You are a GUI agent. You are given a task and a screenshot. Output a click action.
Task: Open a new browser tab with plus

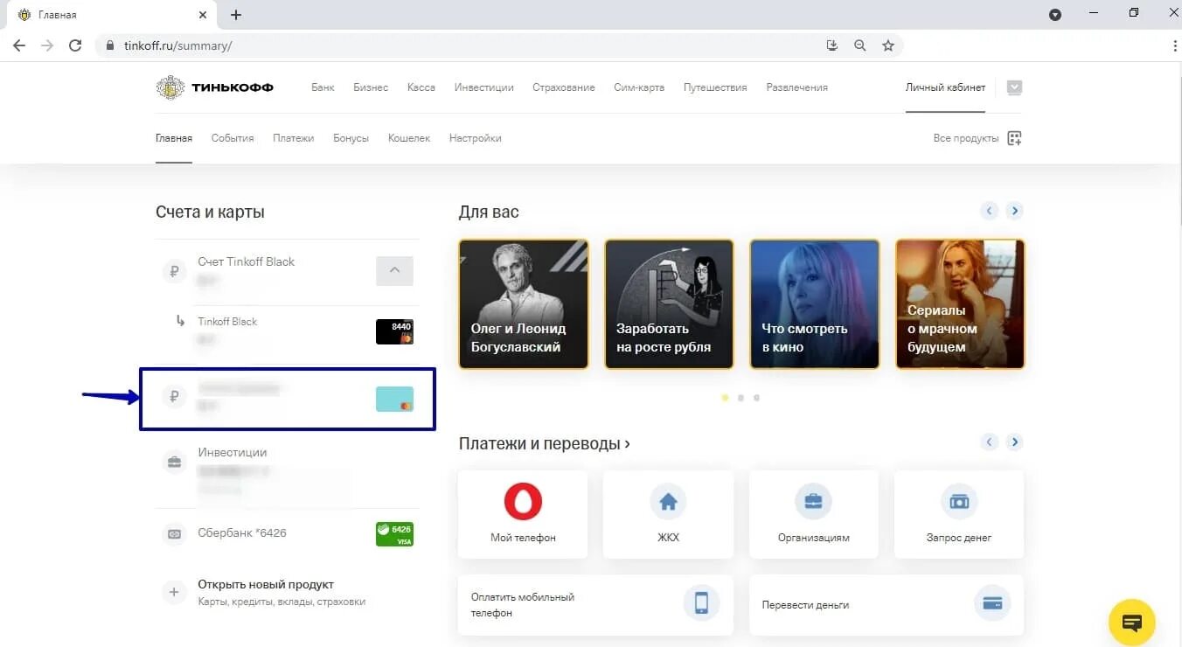(x=236, y=15)
